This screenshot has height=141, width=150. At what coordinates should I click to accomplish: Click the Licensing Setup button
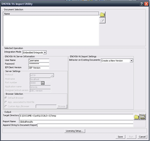pos(75,131)
